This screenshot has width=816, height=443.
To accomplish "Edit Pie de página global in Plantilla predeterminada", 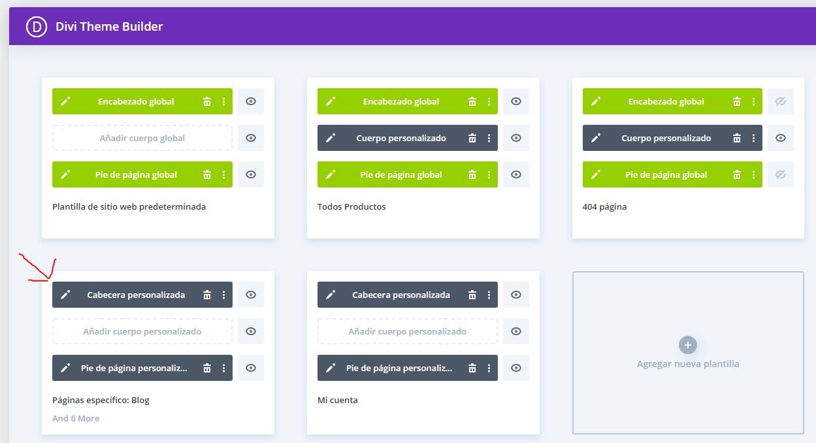I will point(65,174).
